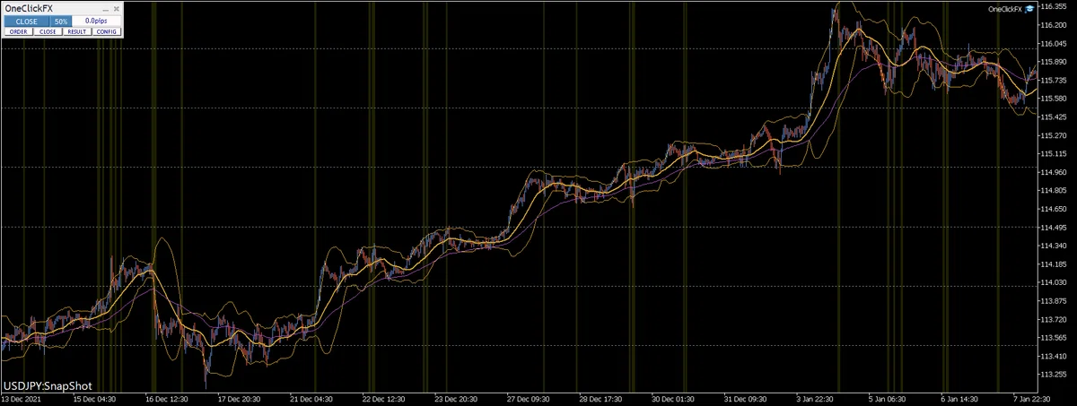Click the 114.650 price scale label
The width and height of the screenshot is (1077, 406).
(x=1055, y=209)
